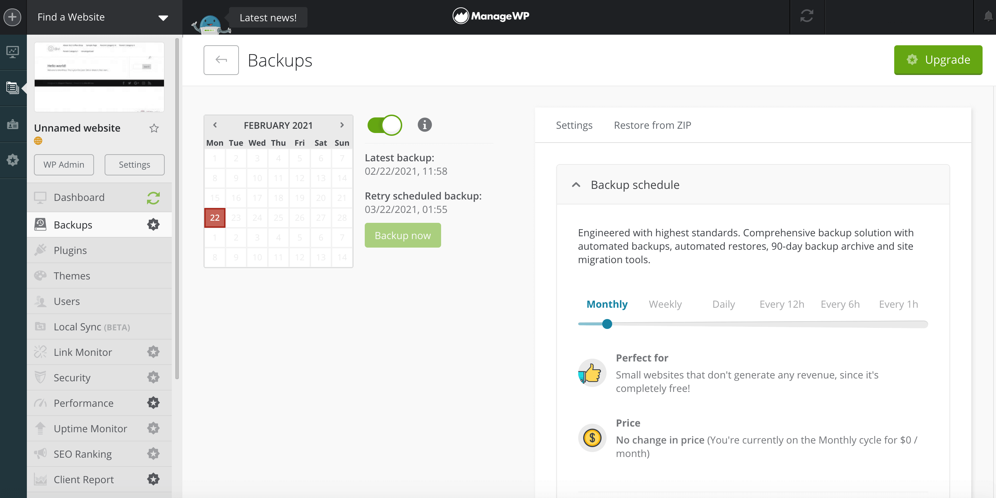Select the Daily backup frequency
Viewport: 996px width, 498px height.
point(723,304)
